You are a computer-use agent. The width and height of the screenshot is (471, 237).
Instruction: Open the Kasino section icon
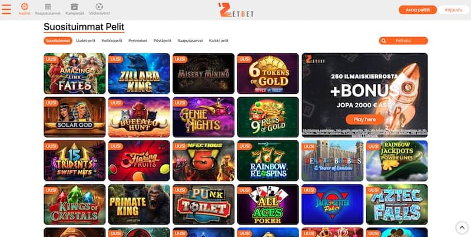pyautogui.click(x=25, y=6)
